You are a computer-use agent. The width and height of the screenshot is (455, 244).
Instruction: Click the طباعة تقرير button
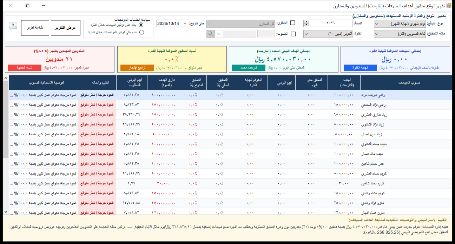click(35, 28)
